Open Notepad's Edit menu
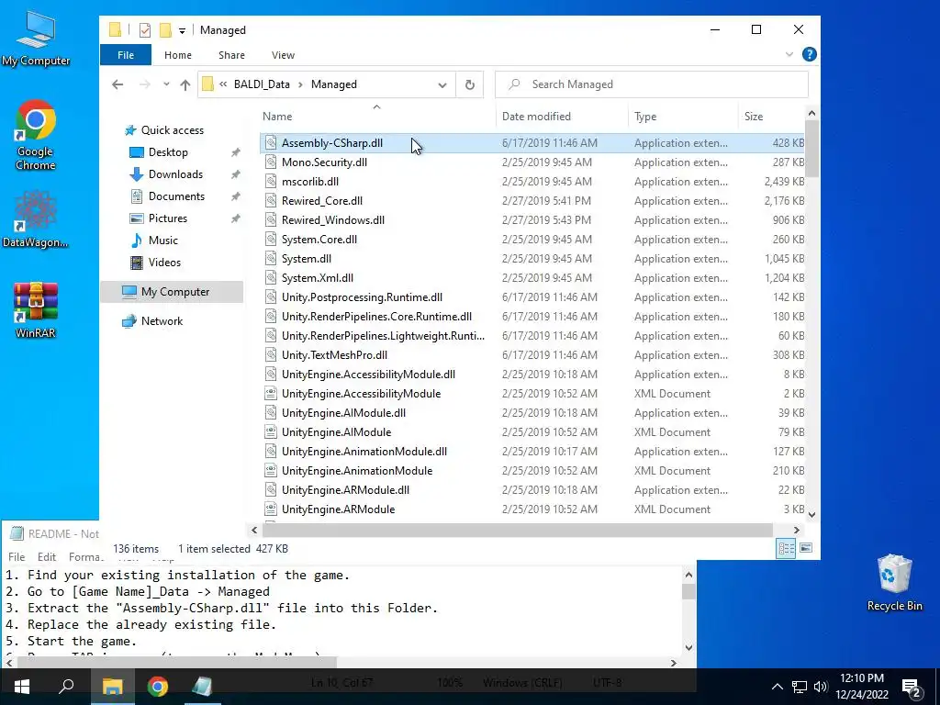The width and height of the screenshot is (940, 705). point(47,556)
